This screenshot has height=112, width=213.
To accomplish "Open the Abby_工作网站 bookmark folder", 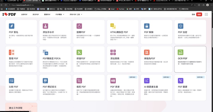I will (101, 9).
